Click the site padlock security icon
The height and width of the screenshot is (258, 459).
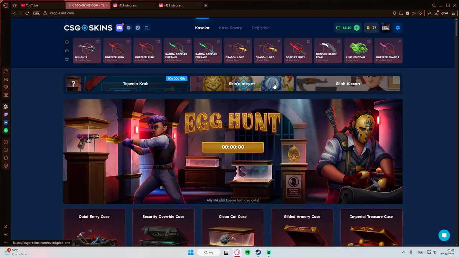(45, 13)
